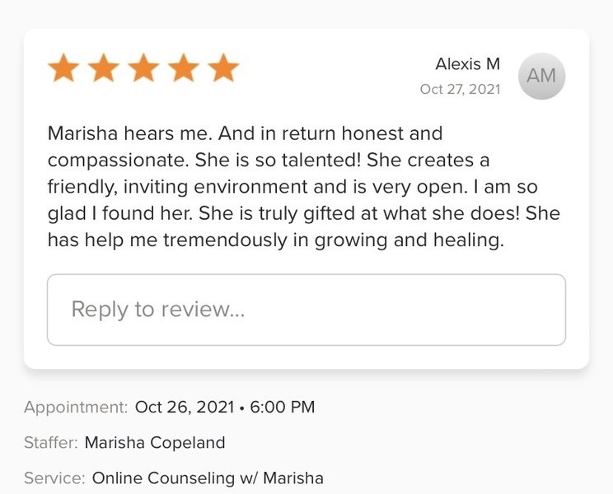Focus the Reply to review field
The width and height of the screenshot is (613, 494).
(x=306, y=310)
